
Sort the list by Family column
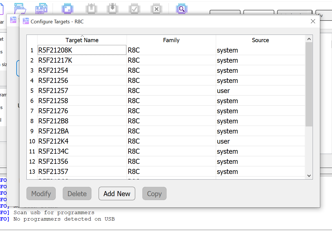tap(171, 40)
